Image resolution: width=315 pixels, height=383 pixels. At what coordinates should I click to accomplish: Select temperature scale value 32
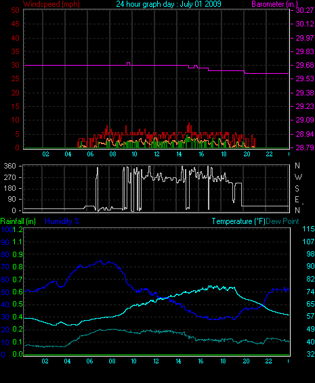pyautogui.click(x=310, y=354)
